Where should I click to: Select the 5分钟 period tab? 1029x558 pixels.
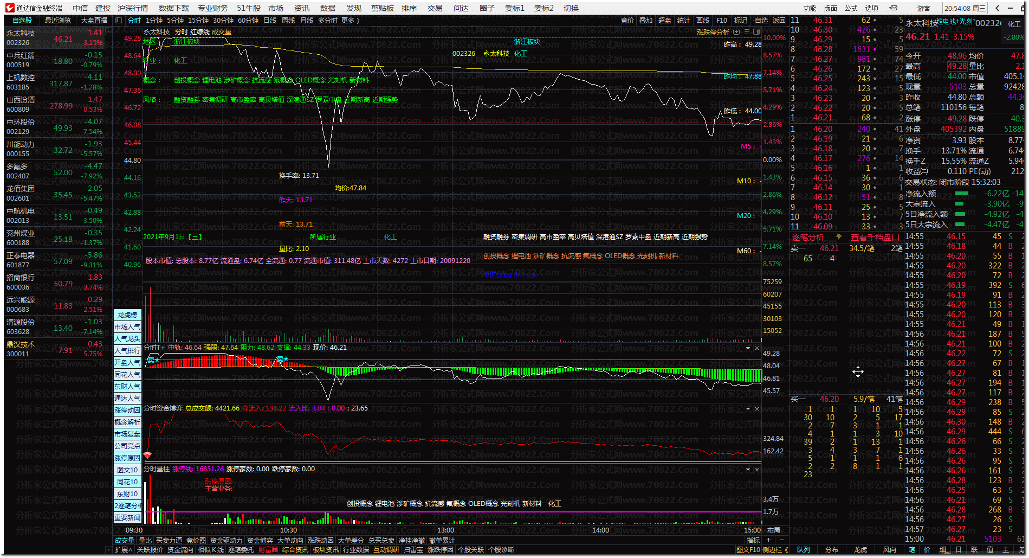(x=175, y=21)
